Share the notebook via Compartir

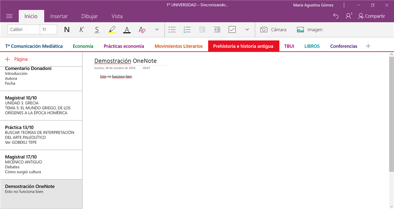coord(371,16)
